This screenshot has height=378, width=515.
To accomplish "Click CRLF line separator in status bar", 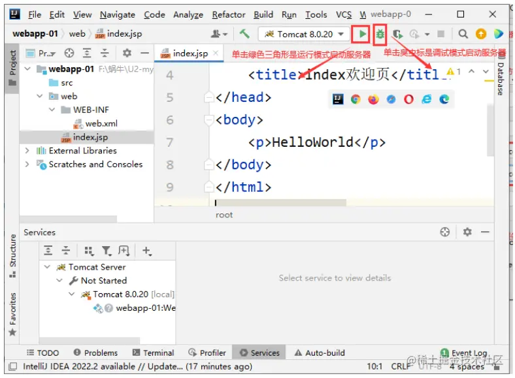I will [401, 366].
